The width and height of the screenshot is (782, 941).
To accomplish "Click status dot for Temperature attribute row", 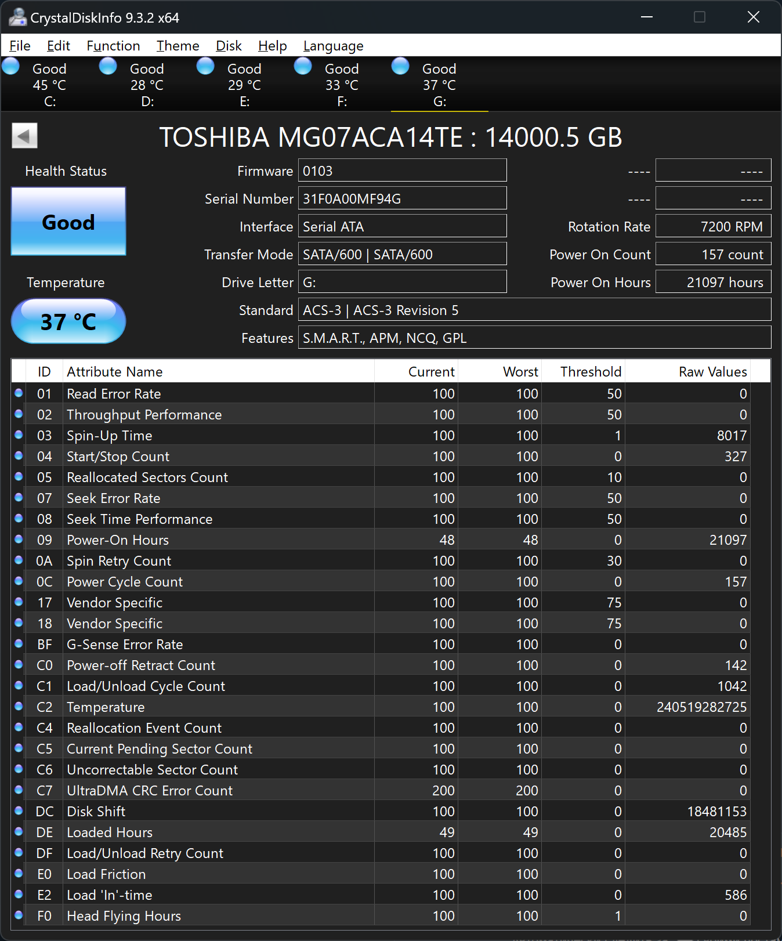I will click(x=19, y=707).
